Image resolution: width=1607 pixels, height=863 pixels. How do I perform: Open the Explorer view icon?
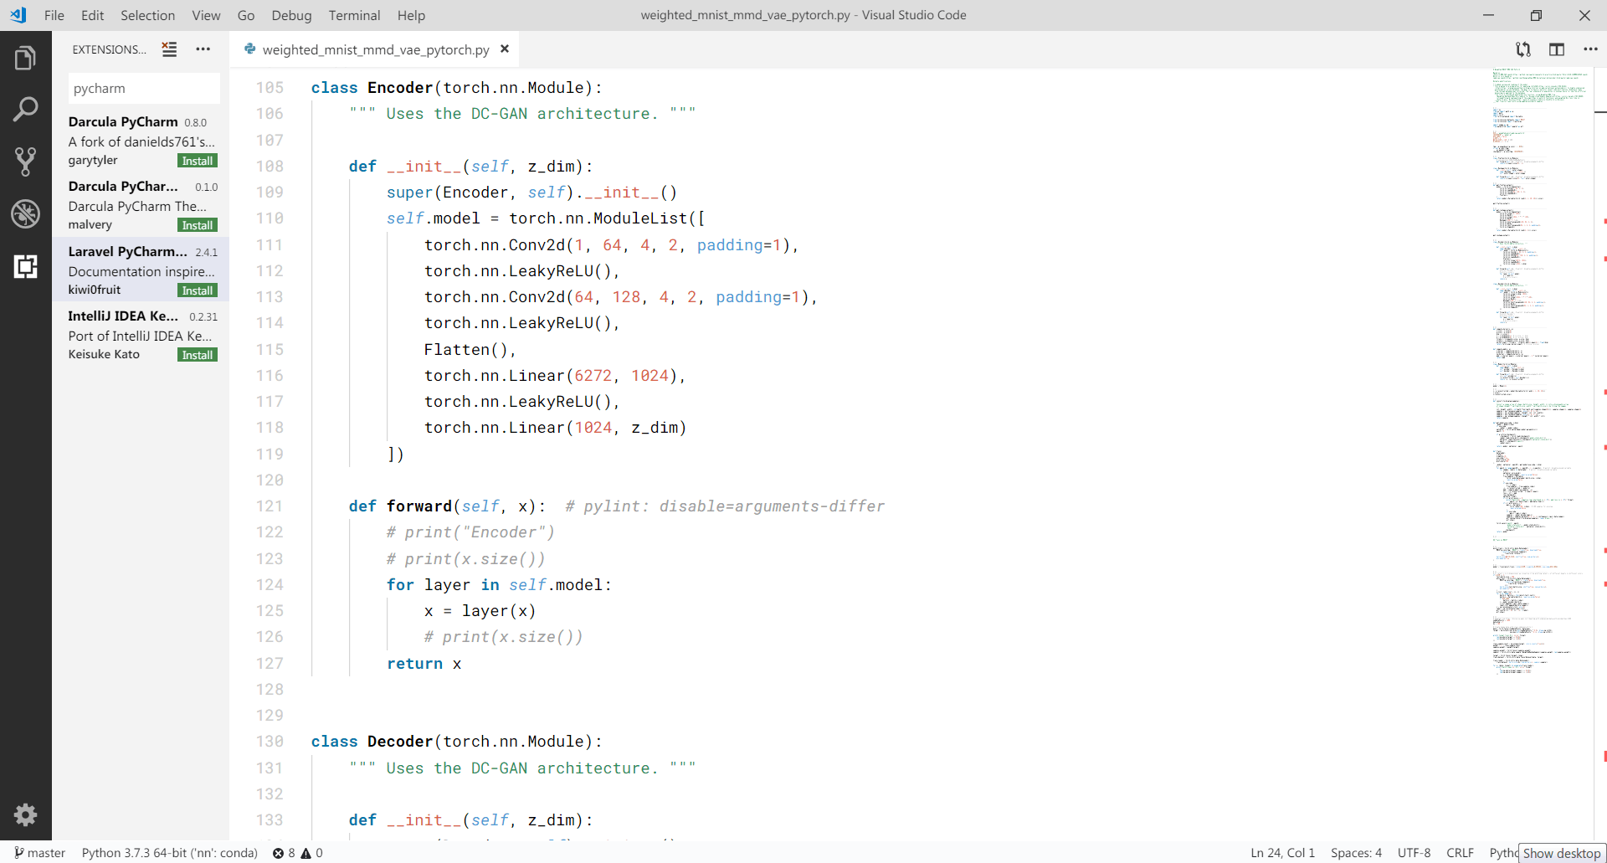coord(25,59)
